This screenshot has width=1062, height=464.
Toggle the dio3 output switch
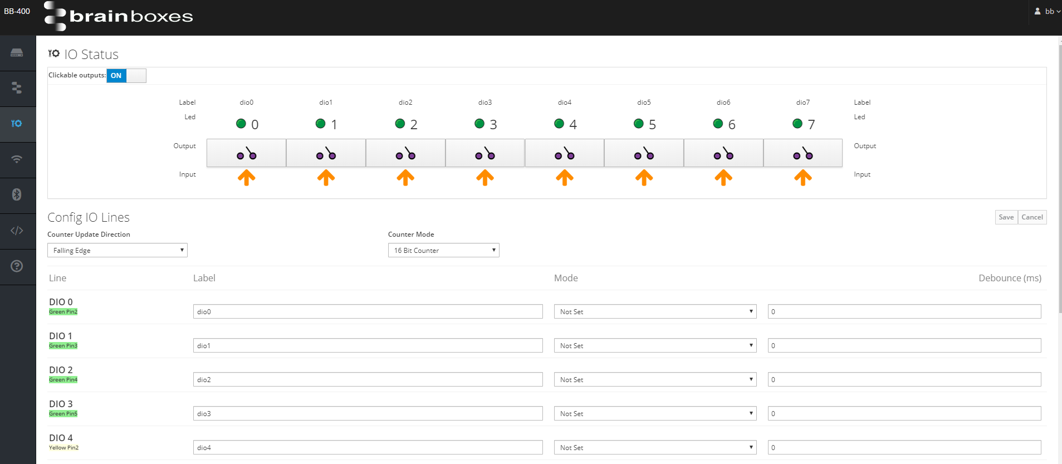point(484,153)
